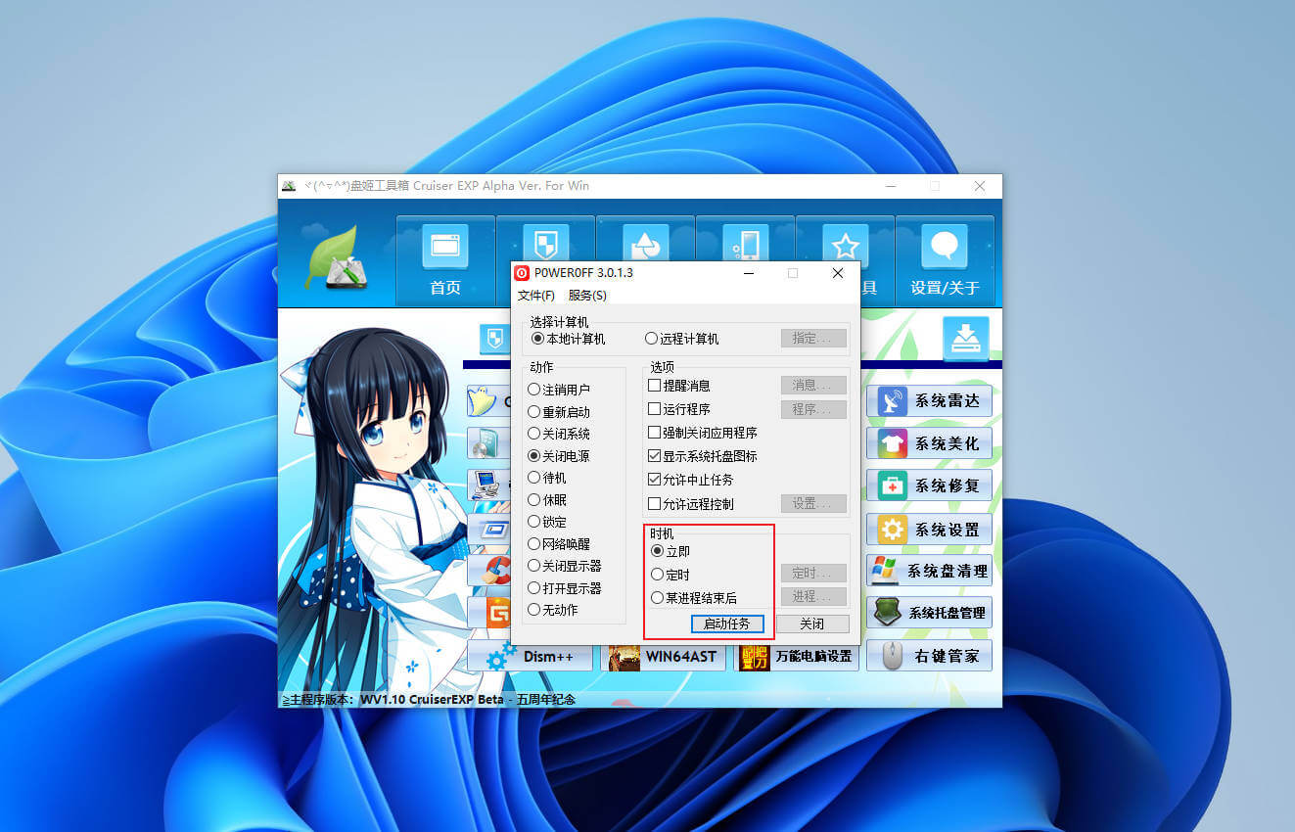Open 系统托盘管理 tray manager
This screenshot has width=1295, height=832.
928,613
